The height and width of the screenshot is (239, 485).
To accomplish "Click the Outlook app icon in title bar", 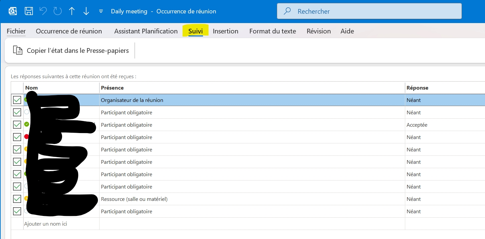I will coord(13,11).
